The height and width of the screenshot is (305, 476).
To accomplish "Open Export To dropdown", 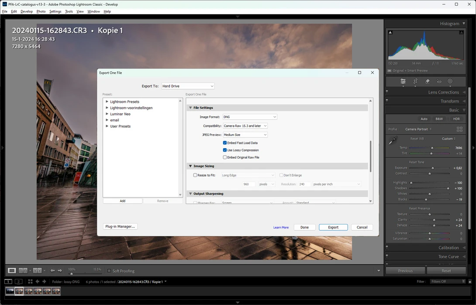I will [188, 86].
